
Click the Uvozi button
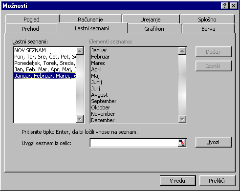click(x=213, y=142)
